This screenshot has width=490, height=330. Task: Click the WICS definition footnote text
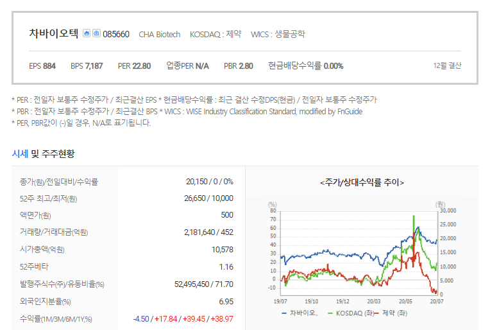pyautogui.click(x=260, y=112)
